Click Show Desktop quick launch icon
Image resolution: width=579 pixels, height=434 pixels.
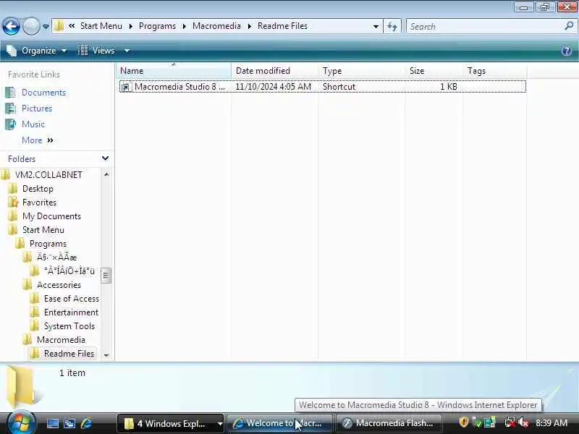point(52,423)
